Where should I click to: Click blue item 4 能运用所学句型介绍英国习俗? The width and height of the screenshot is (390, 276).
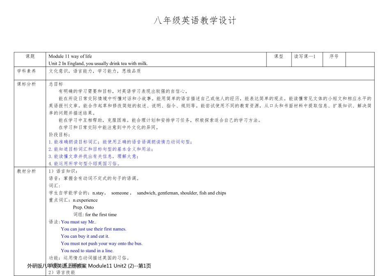pyautogui.click(x=85, y=163)
